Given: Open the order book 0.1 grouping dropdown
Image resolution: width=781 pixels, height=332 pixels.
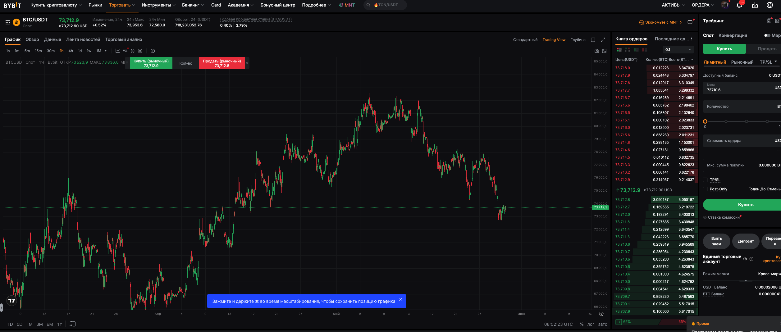Looking at the screenshot, I should pyautogui.click(x=678, y=50).
